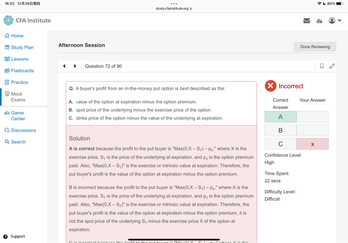Viewport: 348px width, 243px height.
Task: Click the Flashcards icon in sidebar
Action: coord(7,71)
